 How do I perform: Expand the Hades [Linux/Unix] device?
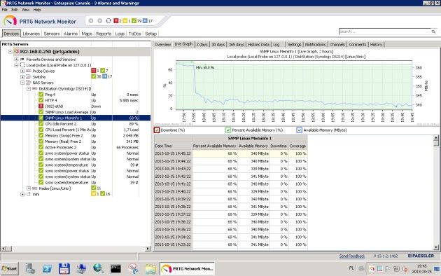[29, 188]
